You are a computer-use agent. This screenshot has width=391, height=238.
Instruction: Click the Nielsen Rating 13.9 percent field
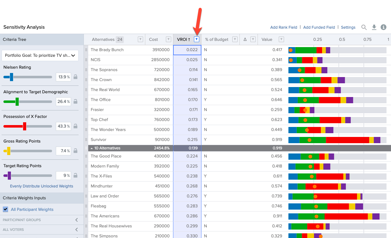63,77
